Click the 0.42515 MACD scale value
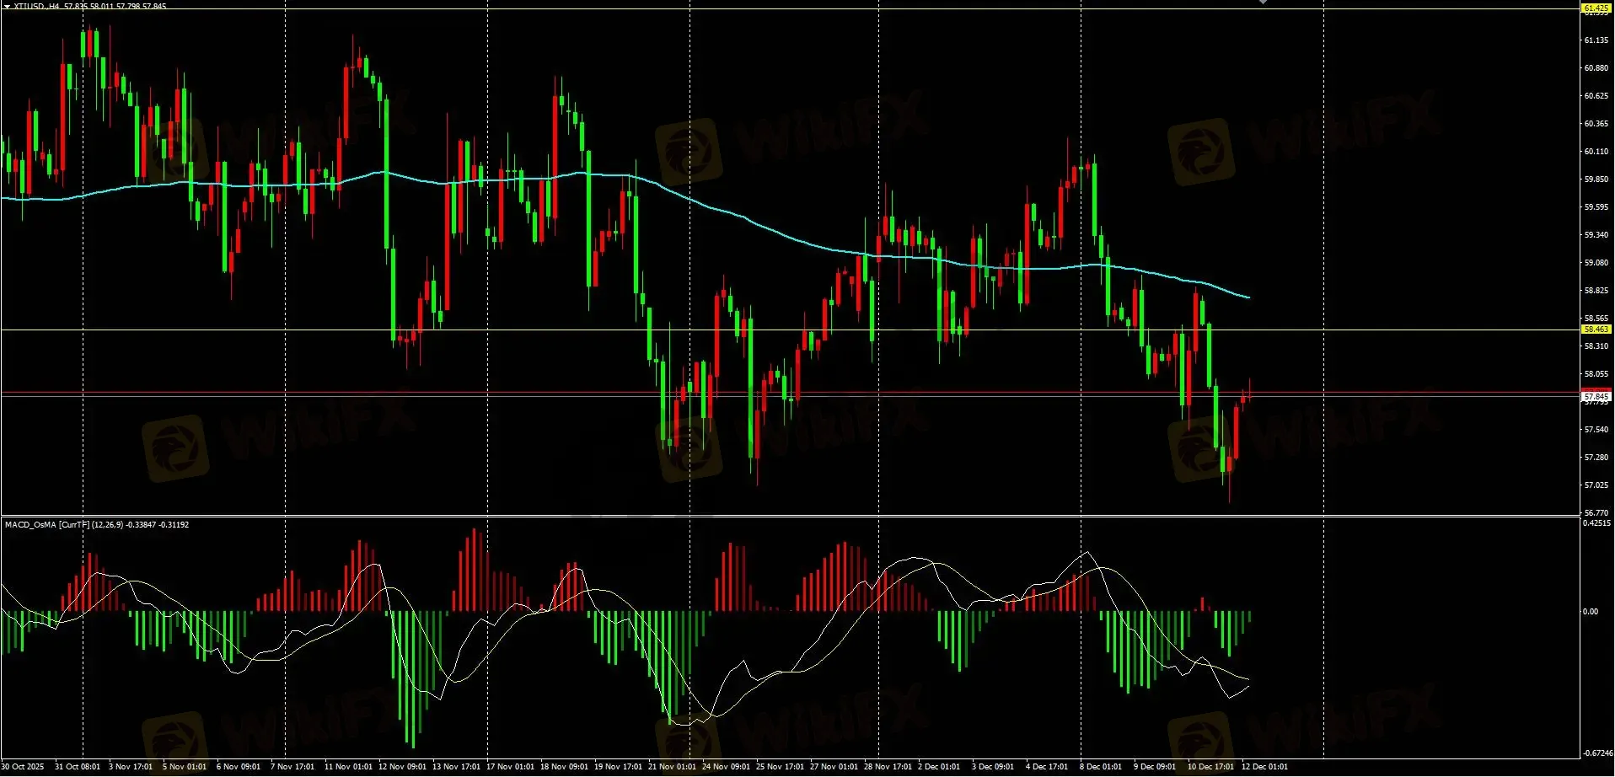The width and height of the screenshot is (1615, 777). pyautogui.click(x=1596, y=523)
